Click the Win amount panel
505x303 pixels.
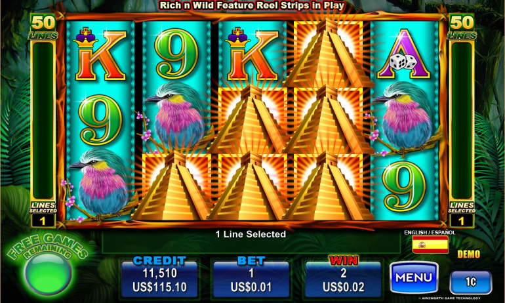click(343, 279)
